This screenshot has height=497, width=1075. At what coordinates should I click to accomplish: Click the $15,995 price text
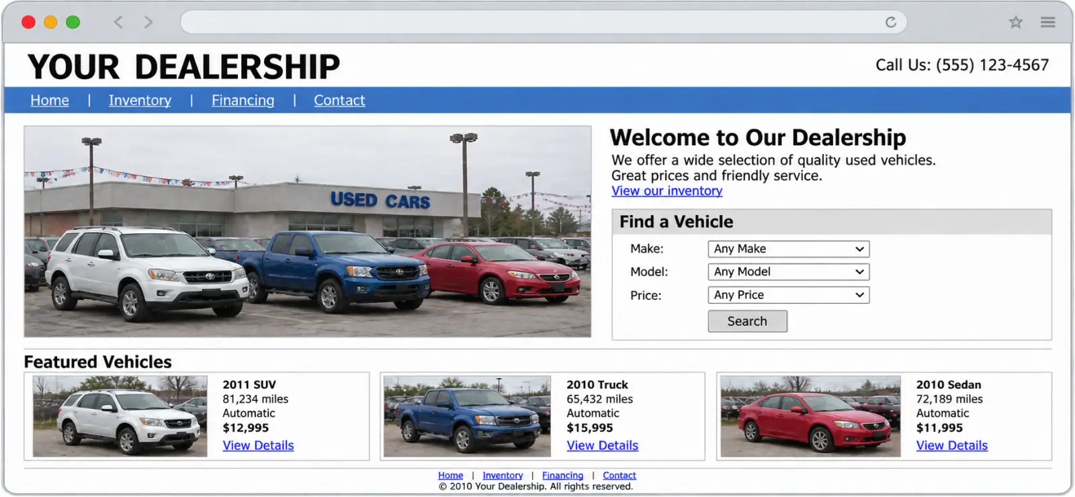(x=590, y=428)
